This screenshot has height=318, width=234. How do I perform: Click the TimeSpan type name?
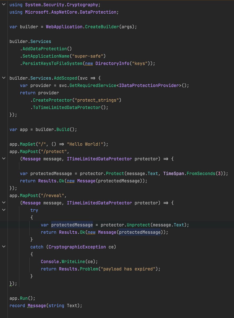[174, 173]
